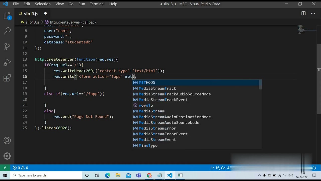Click listen(8020) on line 25
Viewport: 321px width, 181px height.
tap(55, 128)
